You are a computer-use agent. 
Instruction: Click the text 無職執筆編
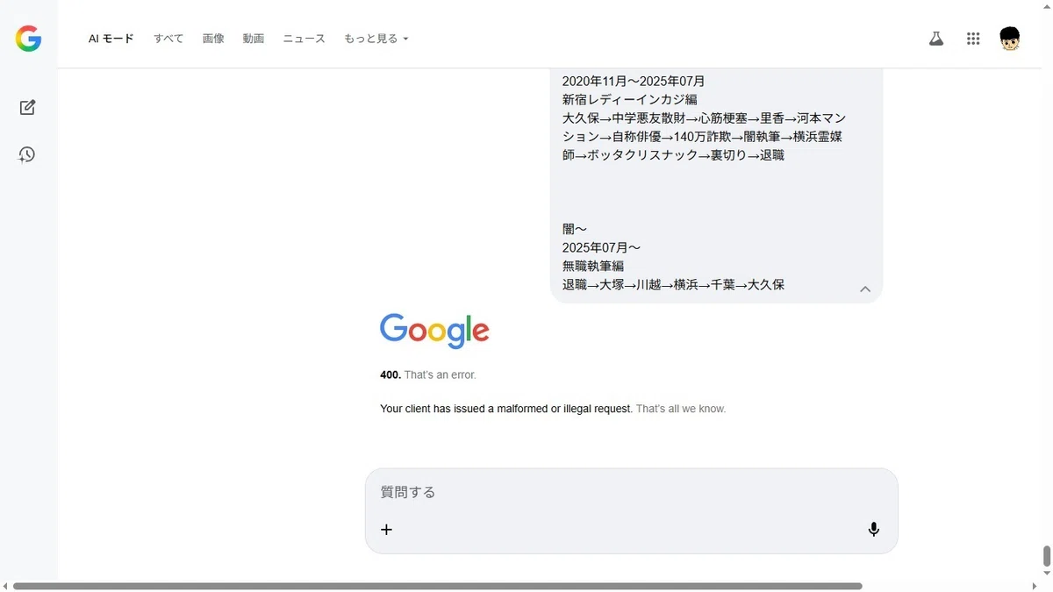[593, 266]
